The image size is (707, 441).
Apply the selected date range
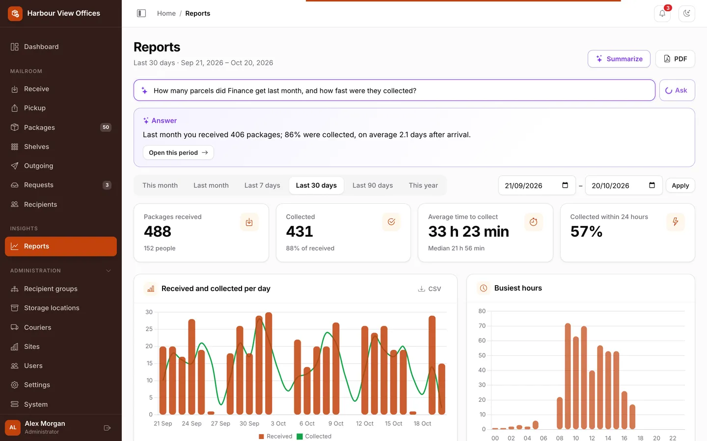click(x=680, y=185)
